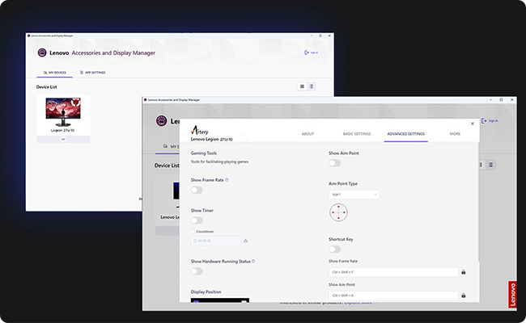Select the Legion 27u-10 monitor thumbnail
Viewport: 526px width, 323px height.
(x=63, y=112)
